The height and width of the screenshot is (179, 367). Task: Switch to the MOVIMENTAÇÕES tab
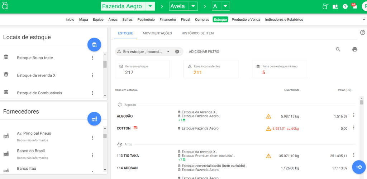coord(157,33)
